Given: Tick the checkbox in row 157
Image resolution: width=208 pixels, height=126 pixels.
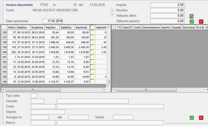Looking at the screenshot, I should point(92,37).
